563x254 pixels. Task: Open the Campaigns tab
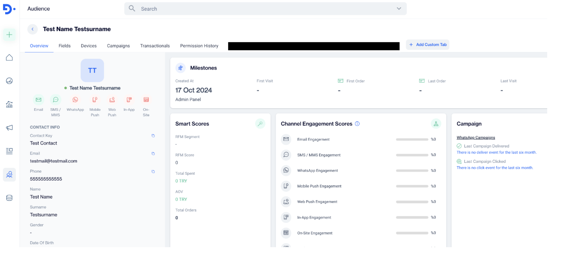118,46
